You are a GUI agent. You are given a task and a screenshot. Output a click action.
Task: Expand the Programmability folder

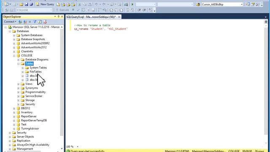pos(19,92)
